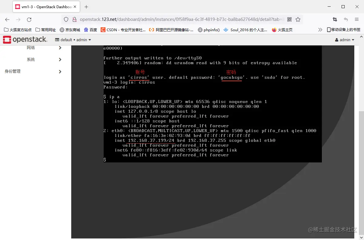Click the 网络 sidebar label

coord(31,48)
